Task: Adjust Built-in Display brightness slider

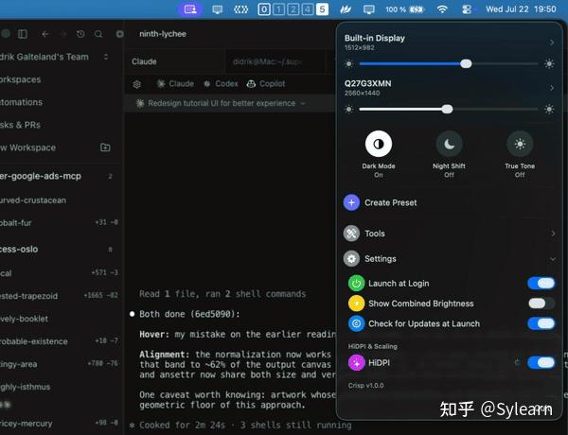Action: (449, 64)
